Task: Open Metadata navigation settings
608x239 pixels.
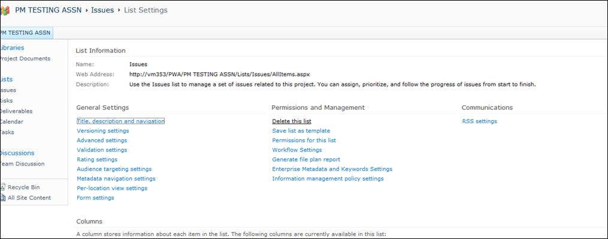Action: [116, 179]
